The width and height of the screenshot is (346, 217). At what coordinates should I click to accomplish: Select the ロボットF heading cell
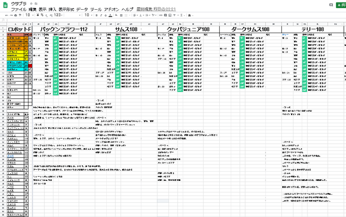pos(19,29)
